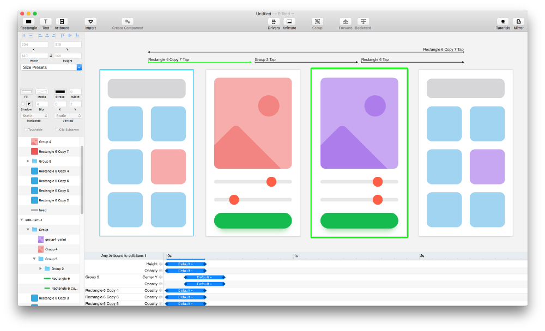This screenshot has width=545, height=331.
Task: Expand the Group 2 layer triangle
Action: (40, 268)
